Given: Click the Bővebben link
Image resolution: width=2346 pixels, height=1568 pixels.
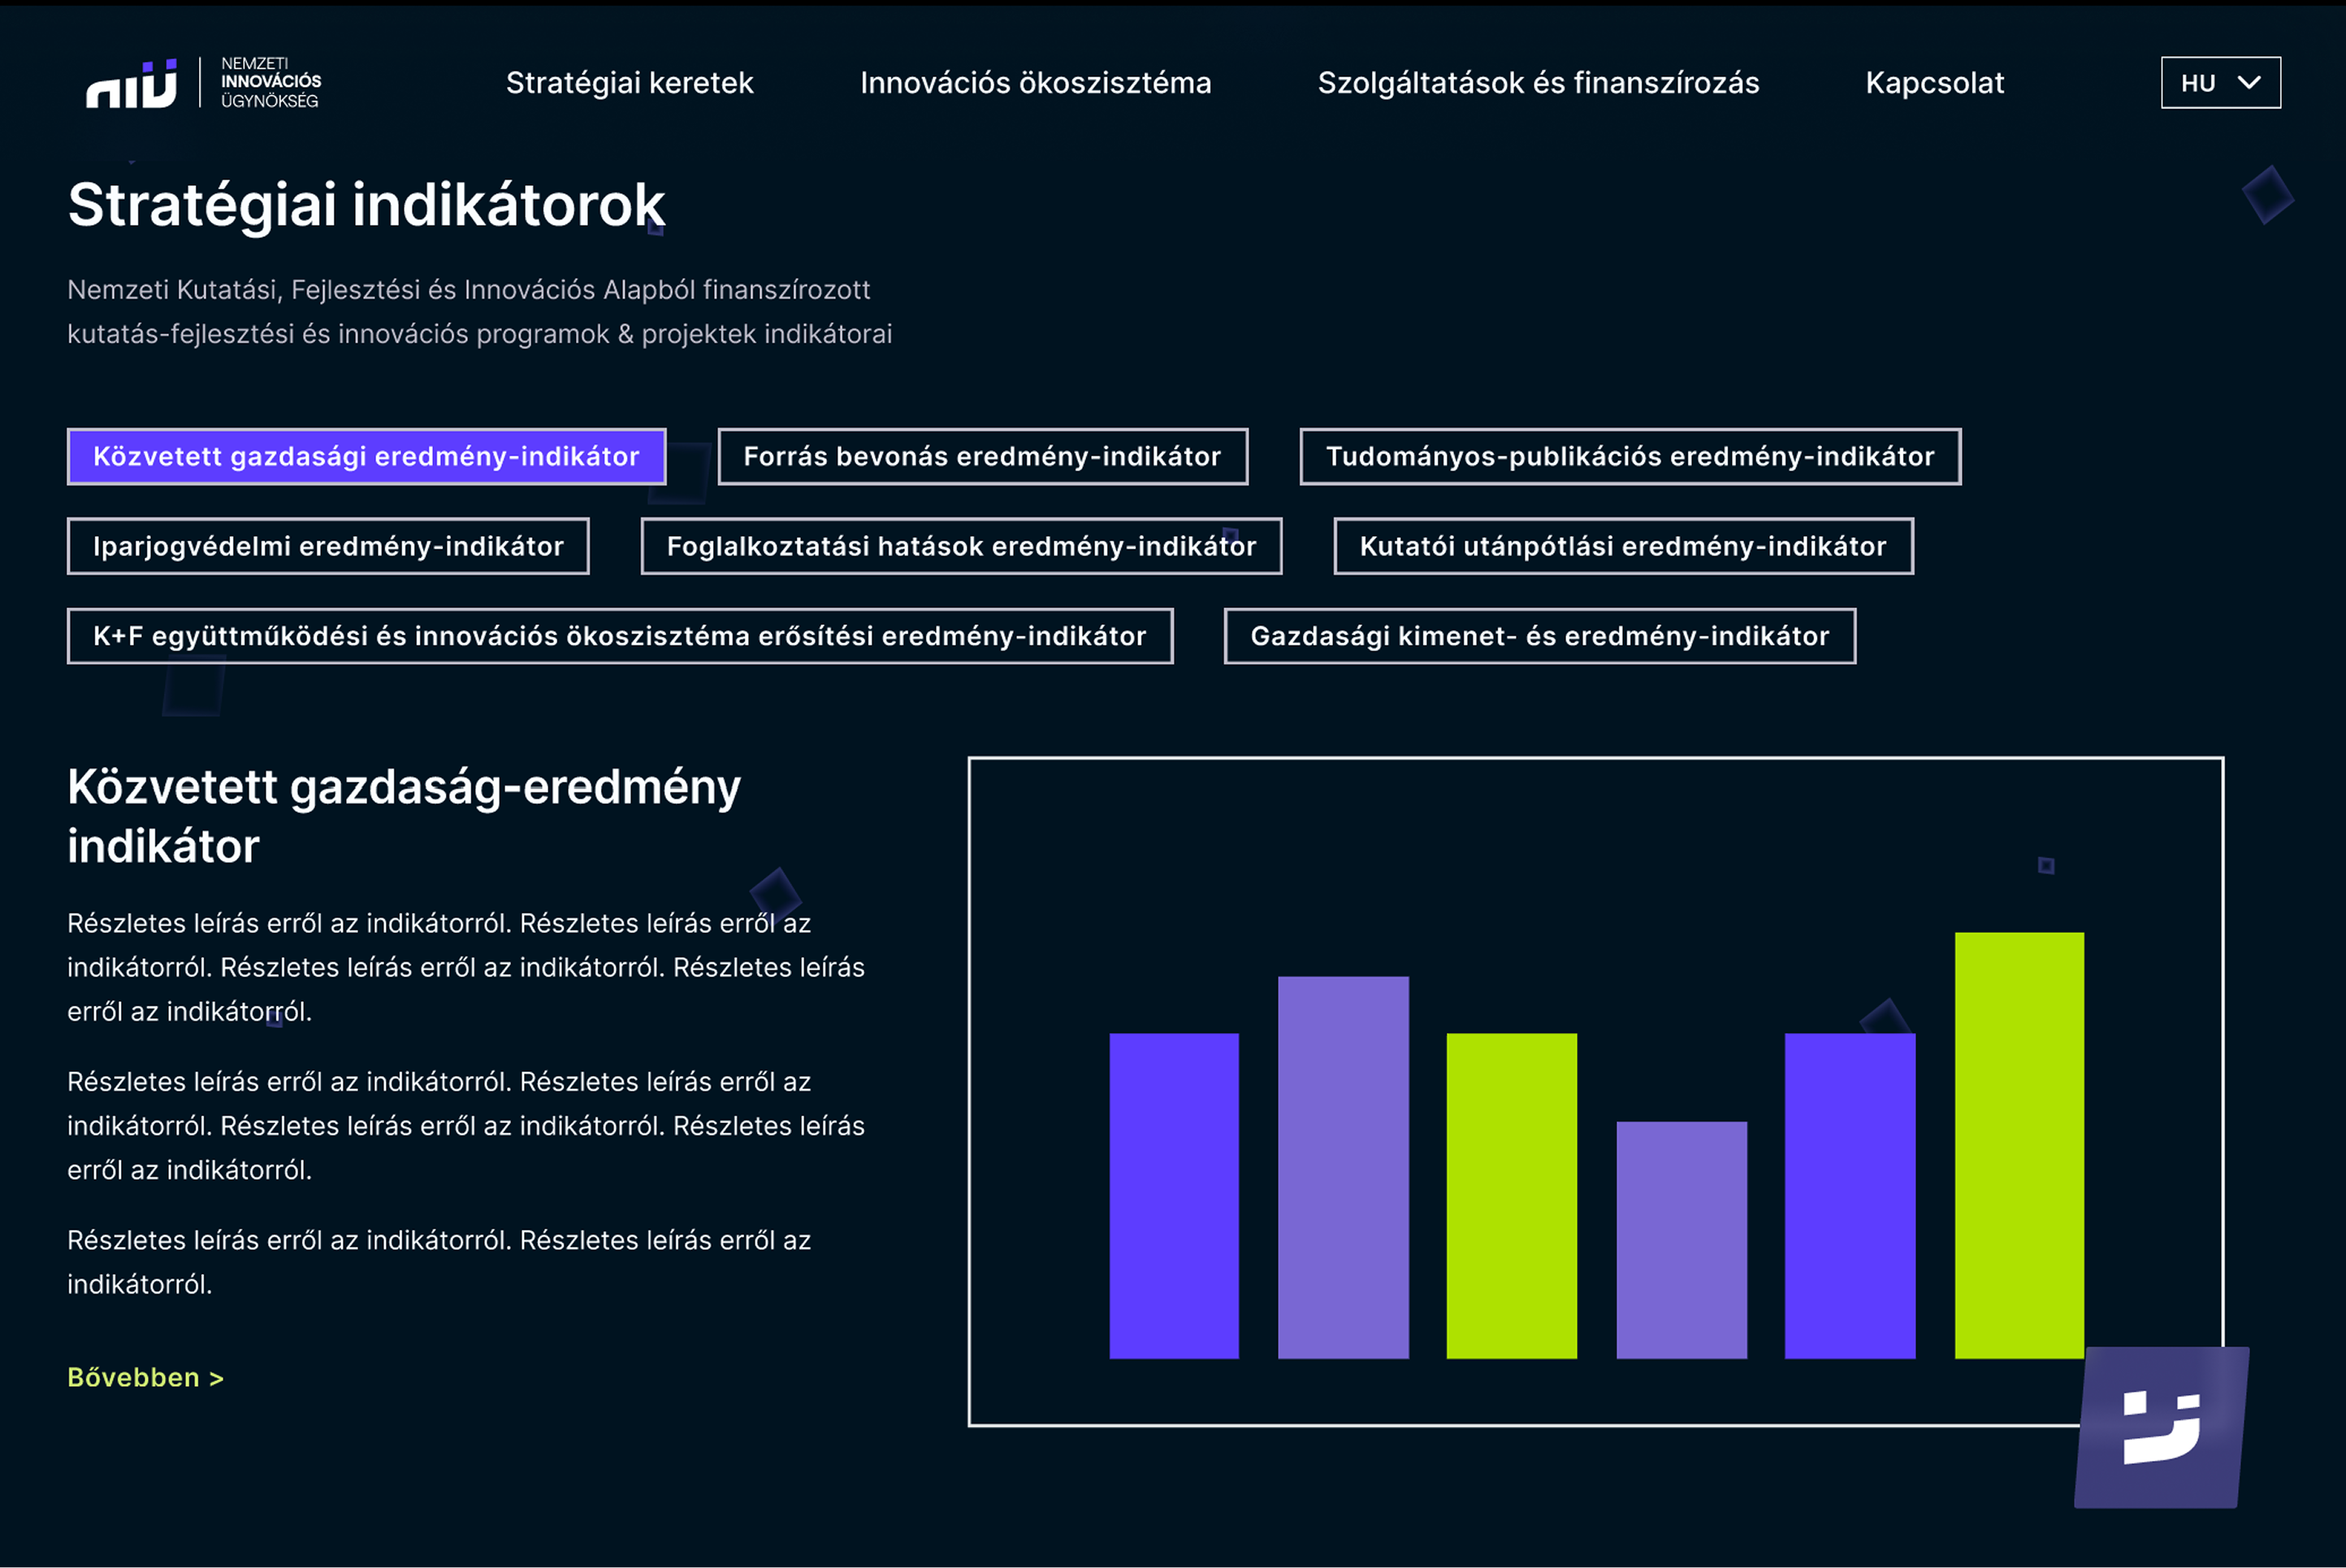Looking at the screenshot, I should coord(145,1377).
